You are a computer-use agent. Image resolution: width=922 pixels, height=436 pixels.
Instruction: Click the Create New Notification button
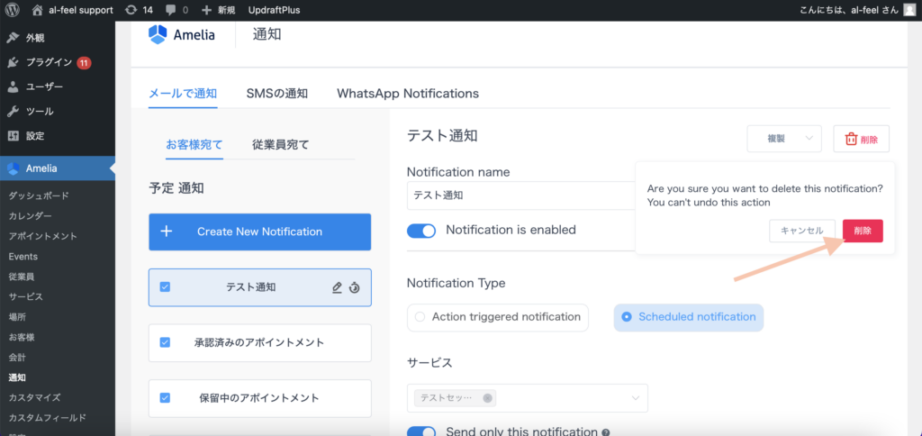[x=259, y=232]
